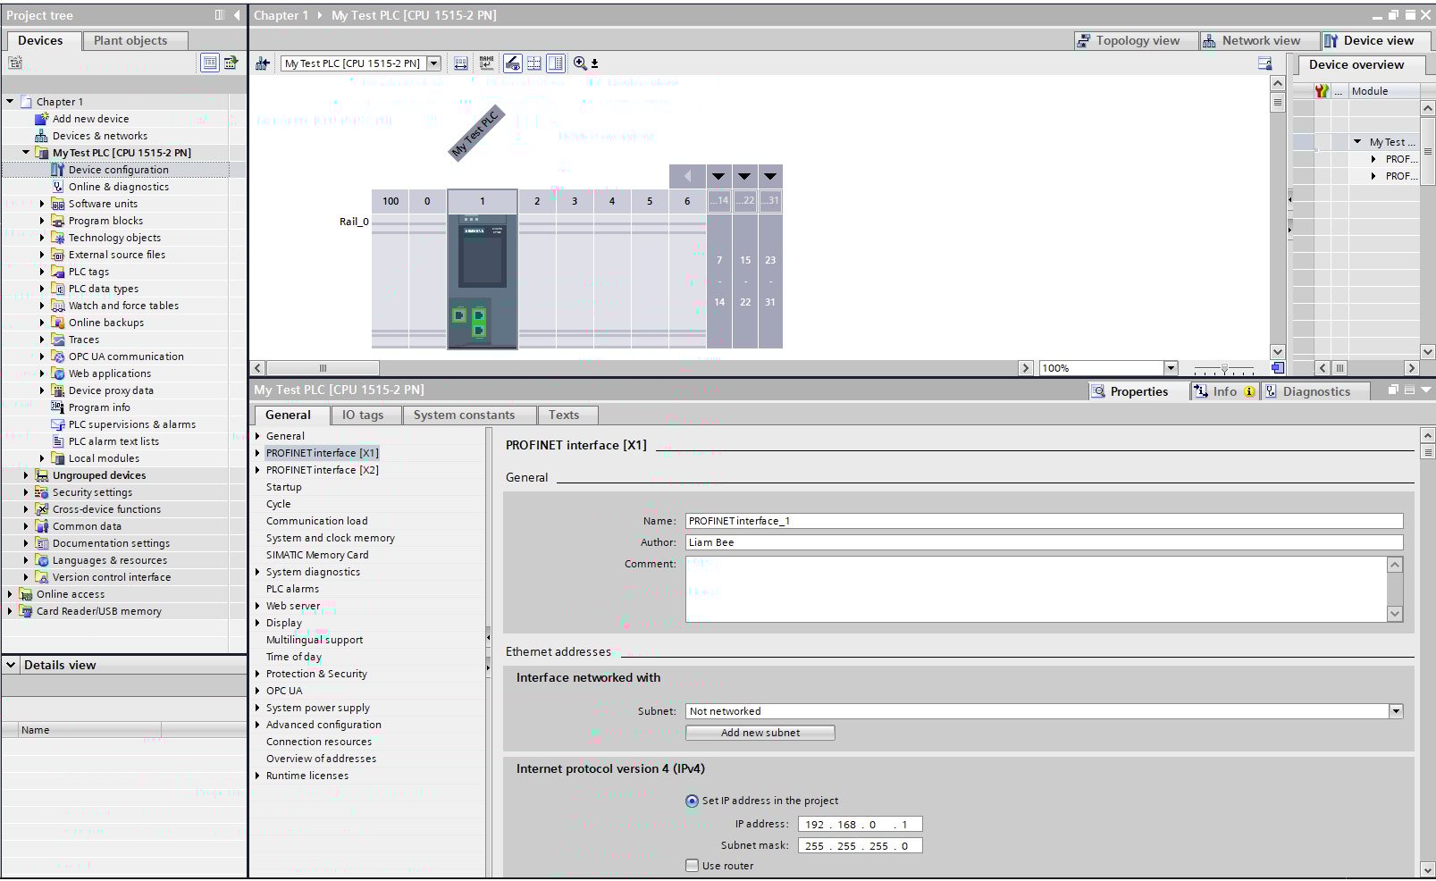Click the Languages & resources icon
1436x881 pixels.
(41, 560)
